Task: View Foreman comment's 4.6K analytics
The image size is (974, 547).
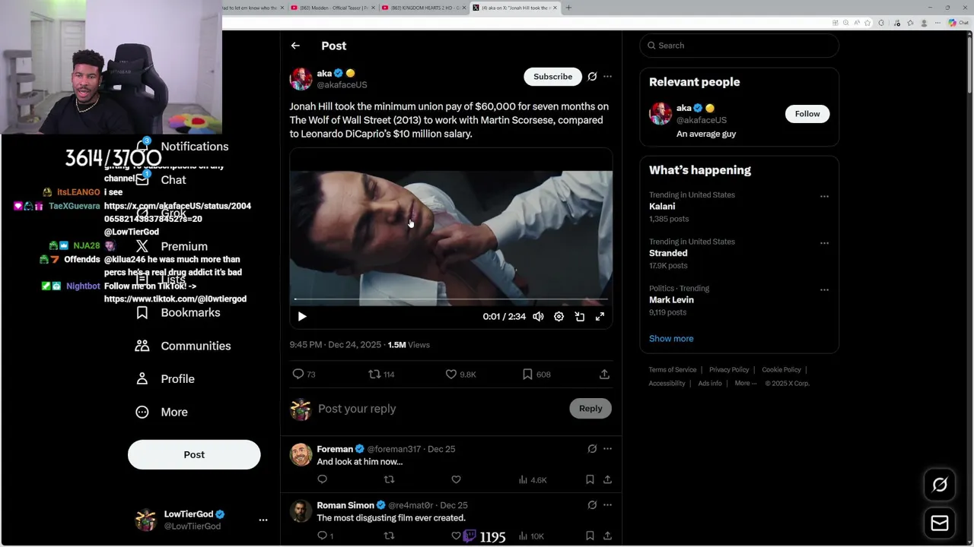Action: tap(532, 480)
